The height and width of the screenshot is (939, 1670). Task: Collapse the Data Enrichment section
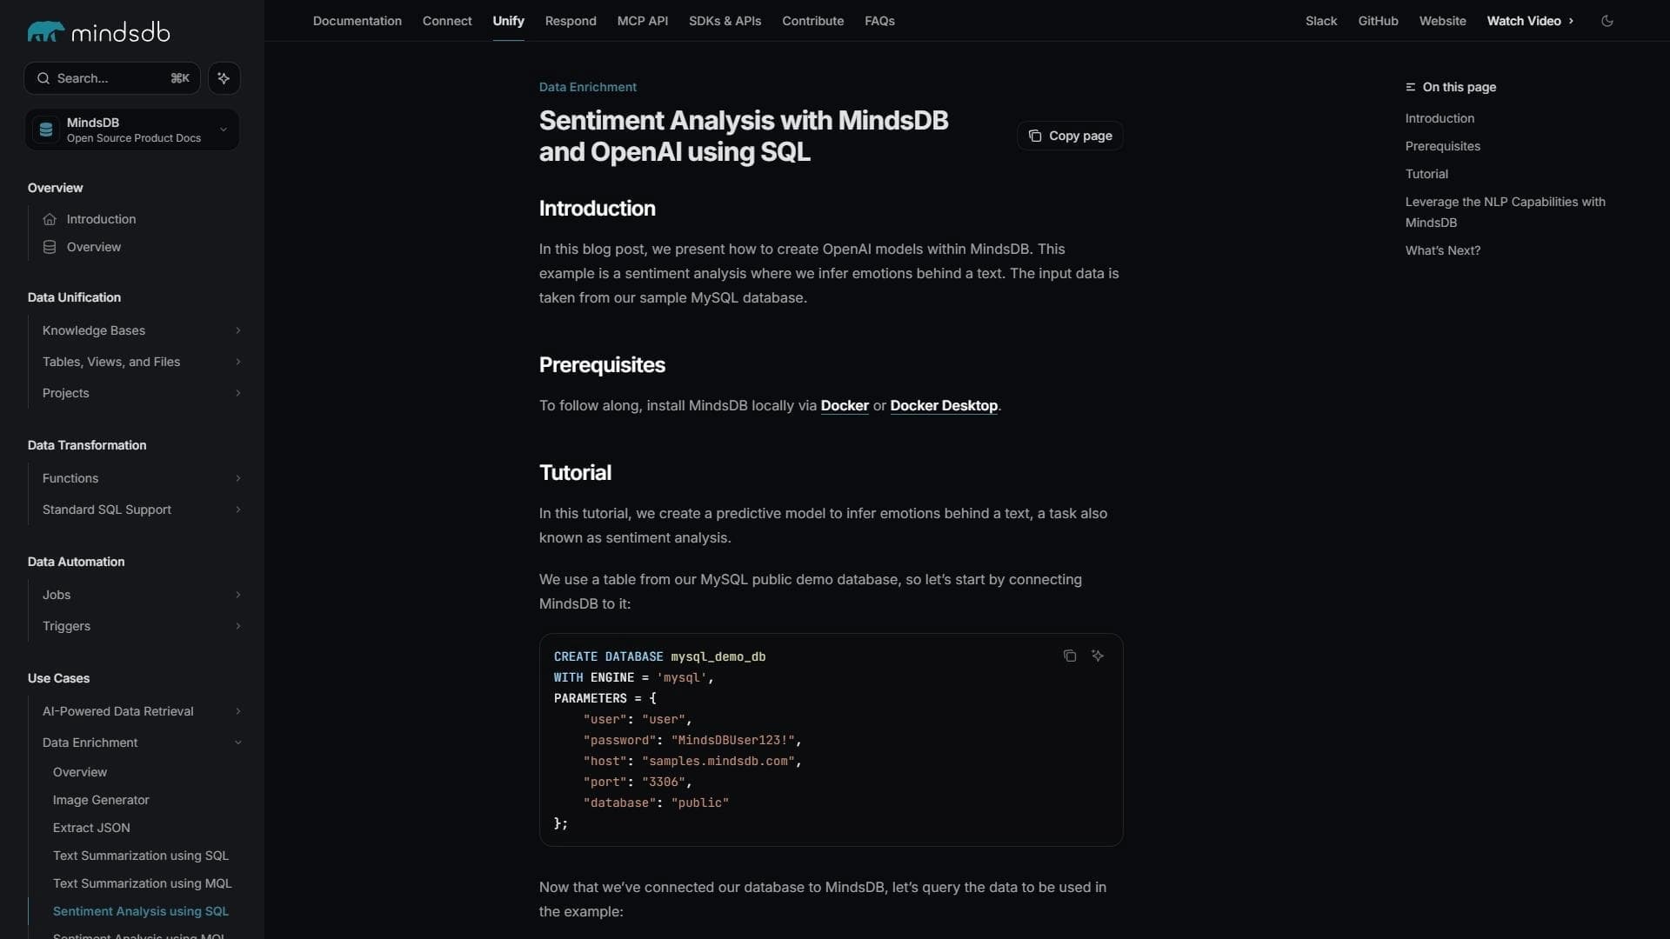(x=141, y=743)
